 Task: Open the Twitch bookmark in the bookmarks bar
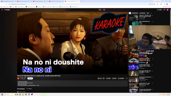[x=6, y=7]
